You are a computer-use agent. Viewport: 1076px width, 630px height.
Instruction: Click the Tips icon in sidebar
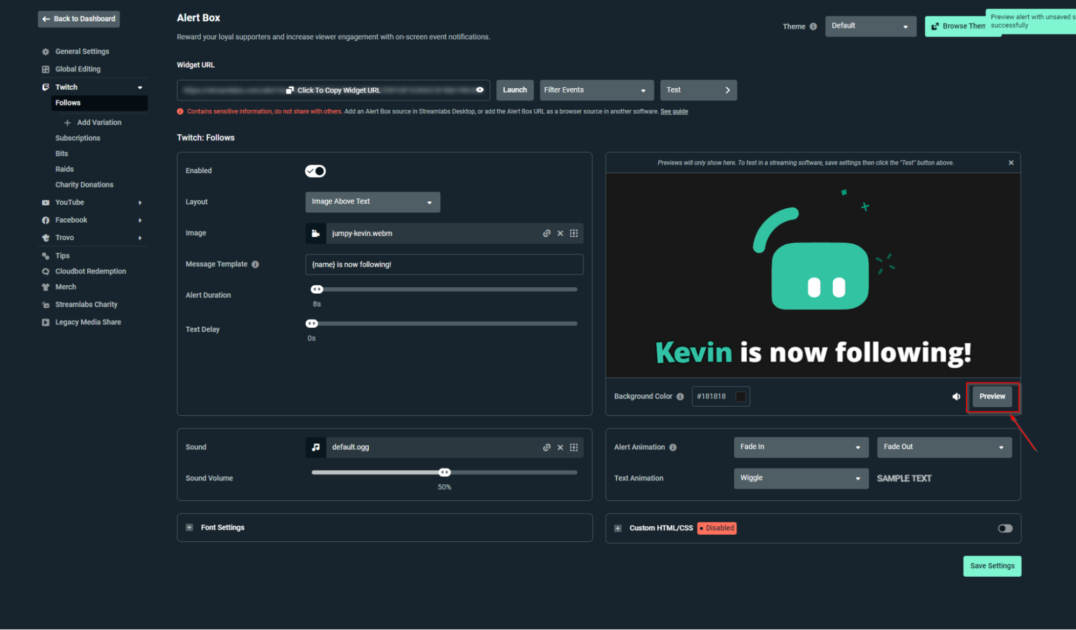point(45,256)
